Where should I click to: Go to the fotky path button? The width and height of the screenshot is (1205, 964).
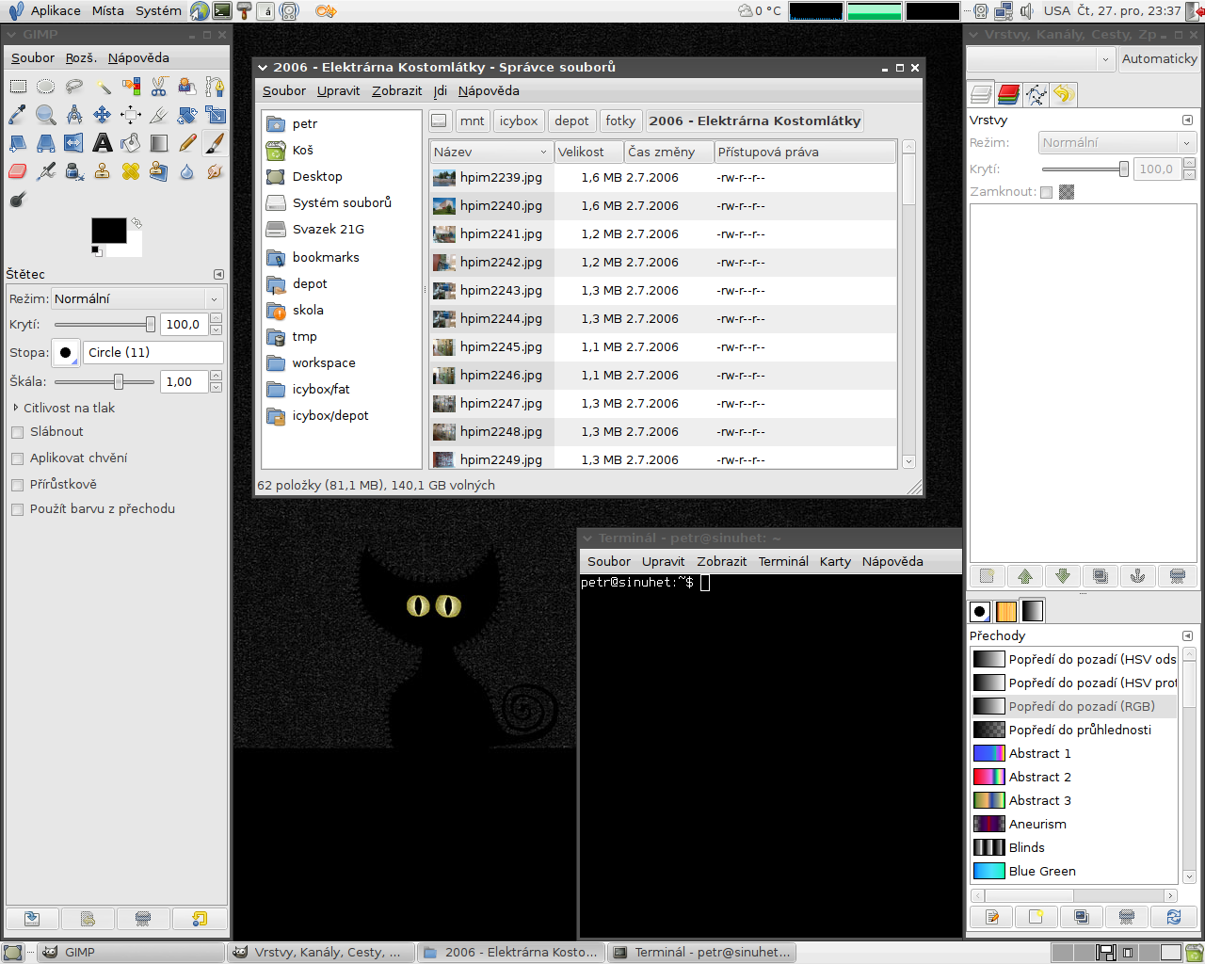[x=620, y=120]
